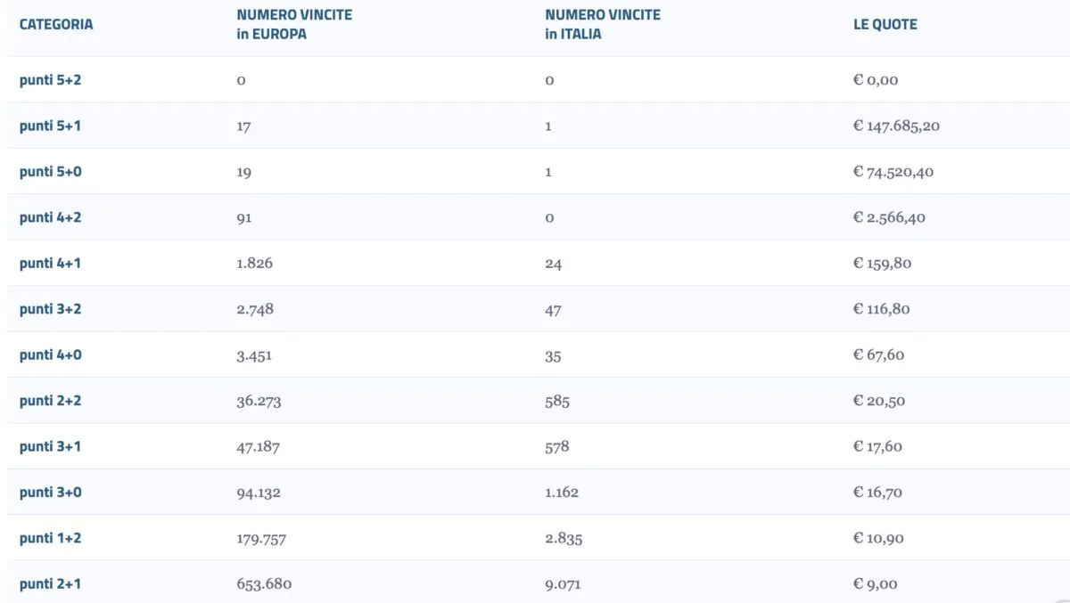Click the punti 4+2 category label

[51, 216]
